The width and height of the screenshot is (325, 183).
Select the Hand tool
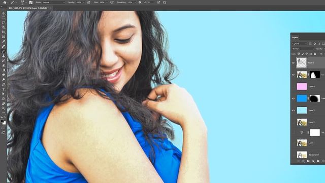pos(4,104)
